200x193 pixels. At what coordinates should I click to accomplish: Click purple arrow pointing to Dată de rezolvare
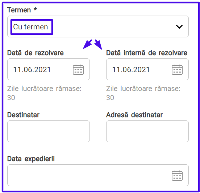point(87,44)
